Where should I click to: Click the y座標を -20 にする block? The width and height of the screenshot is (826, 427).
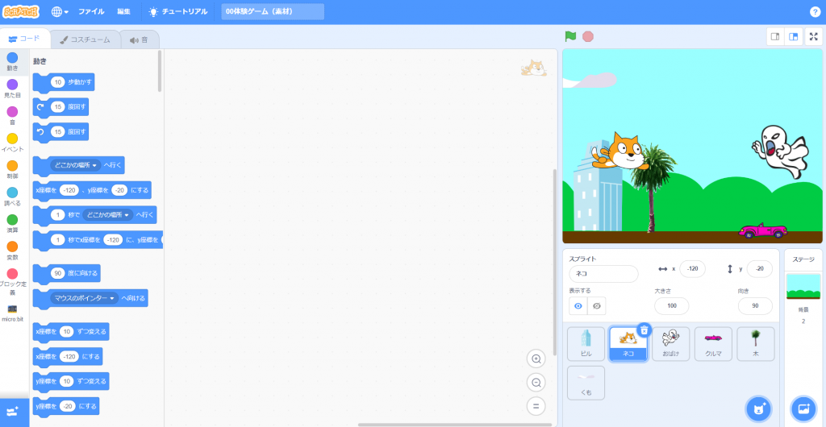click(66, 407)
